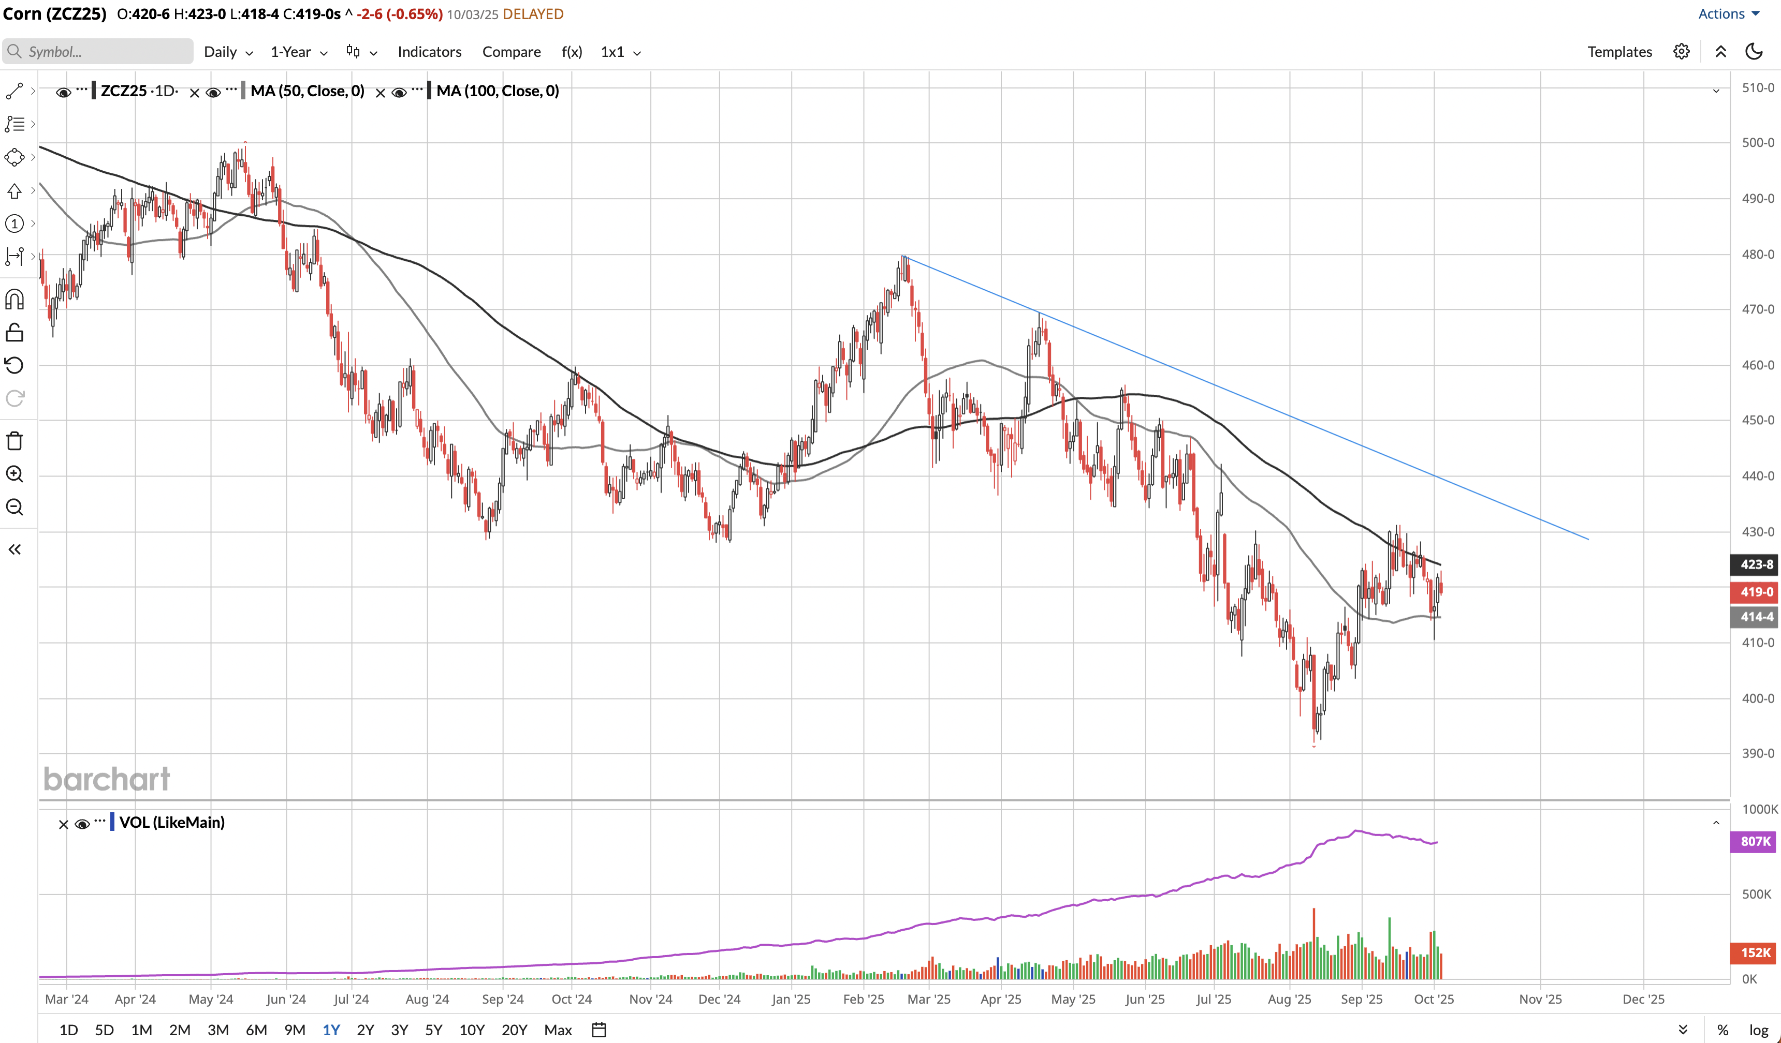
Task: Select the trend line drawing tool
Action: pos(14,91)
